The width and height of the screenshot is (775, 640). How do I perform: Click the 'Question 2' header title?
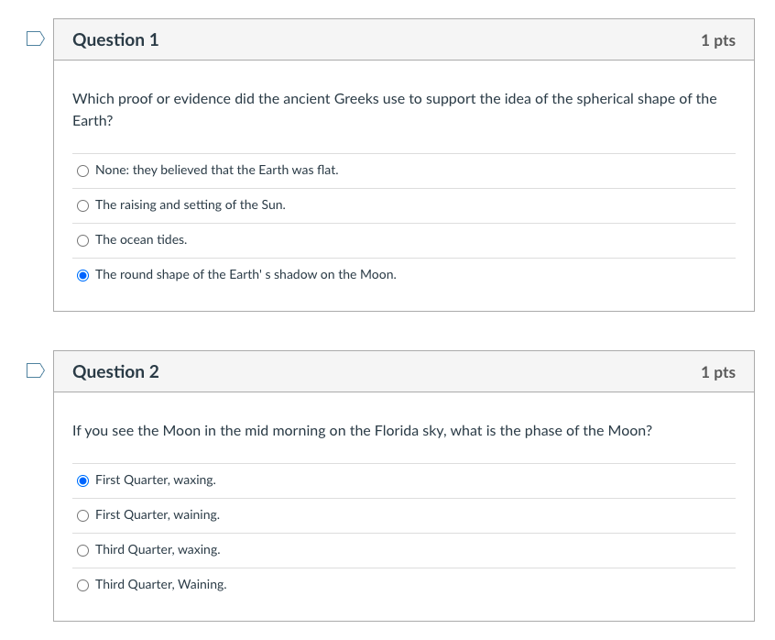click(115, 372)
